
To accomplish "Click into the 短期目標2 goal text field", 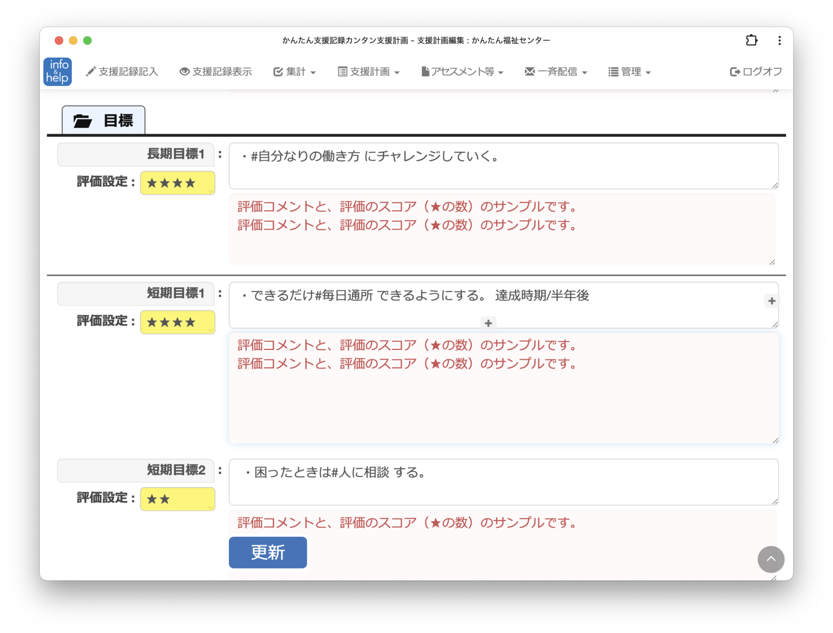I will click(x=504, y=482).
